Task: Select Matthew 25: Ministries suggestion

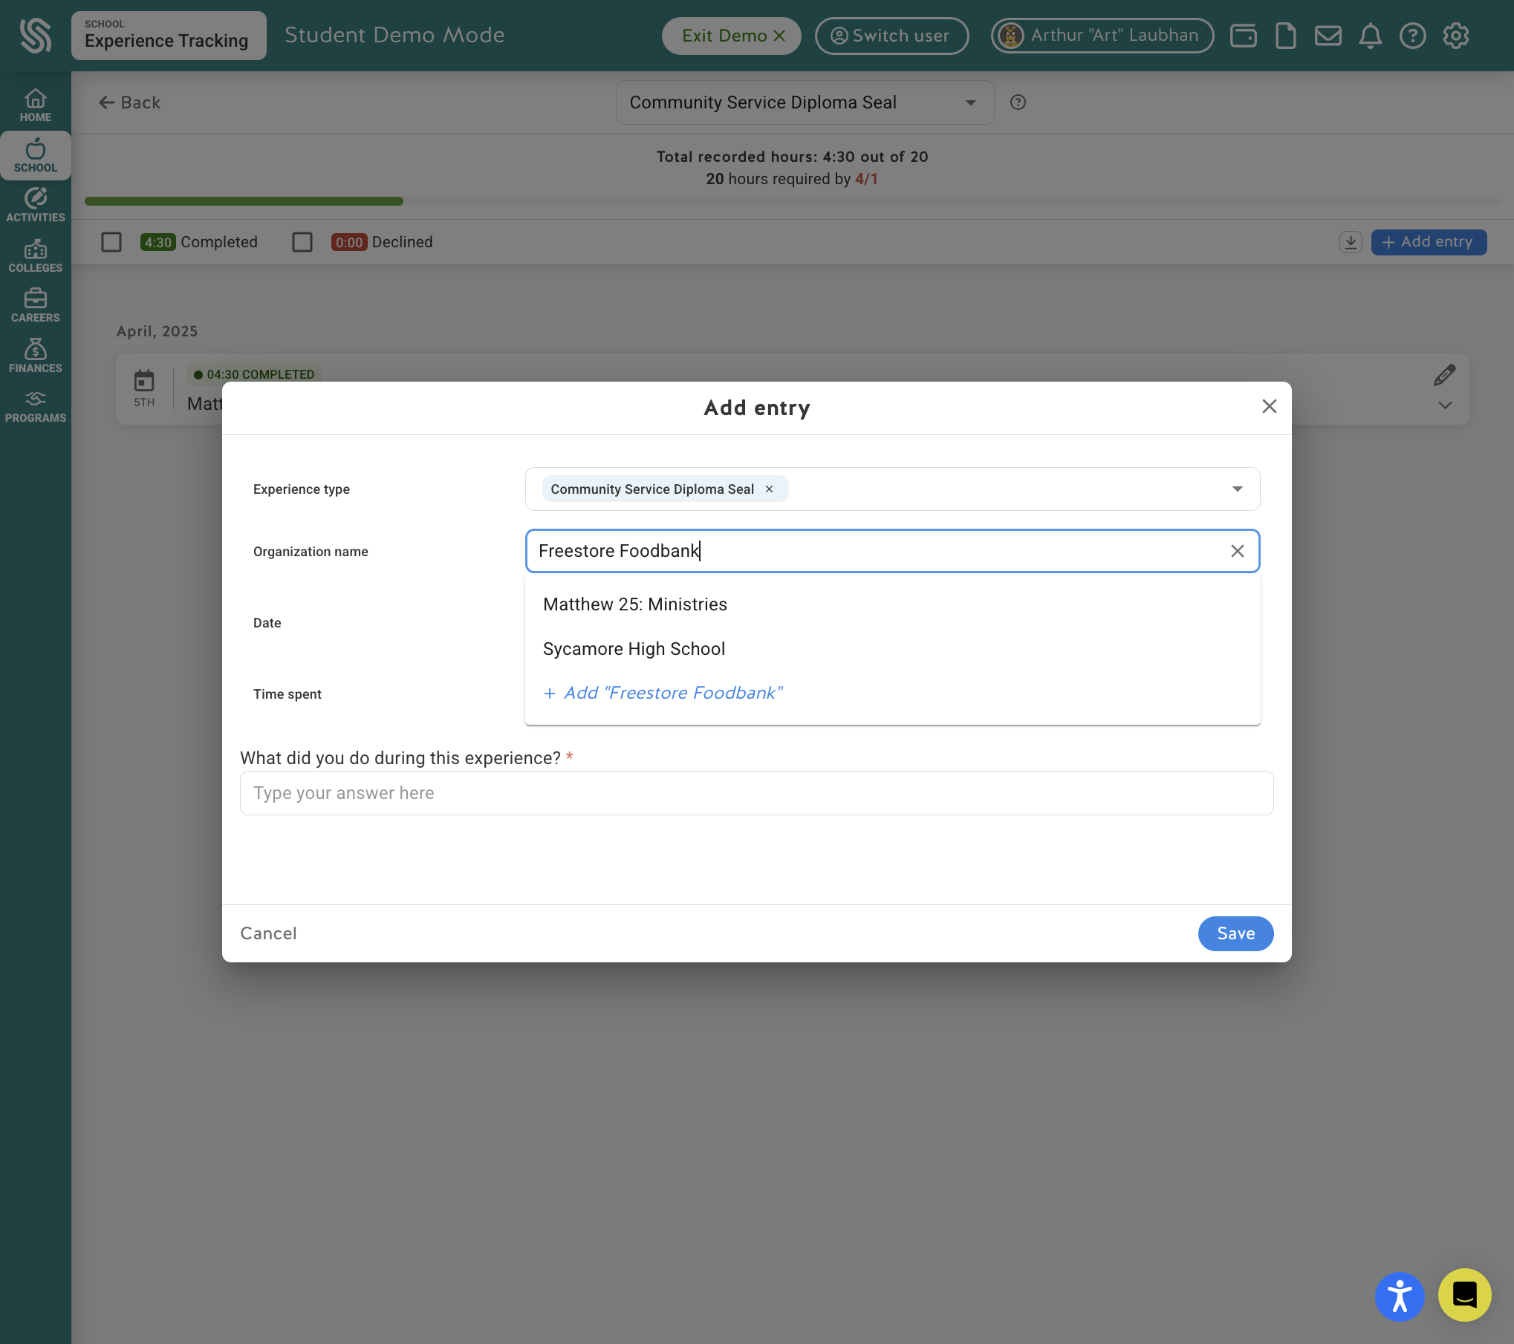Action: click(892, 604)
